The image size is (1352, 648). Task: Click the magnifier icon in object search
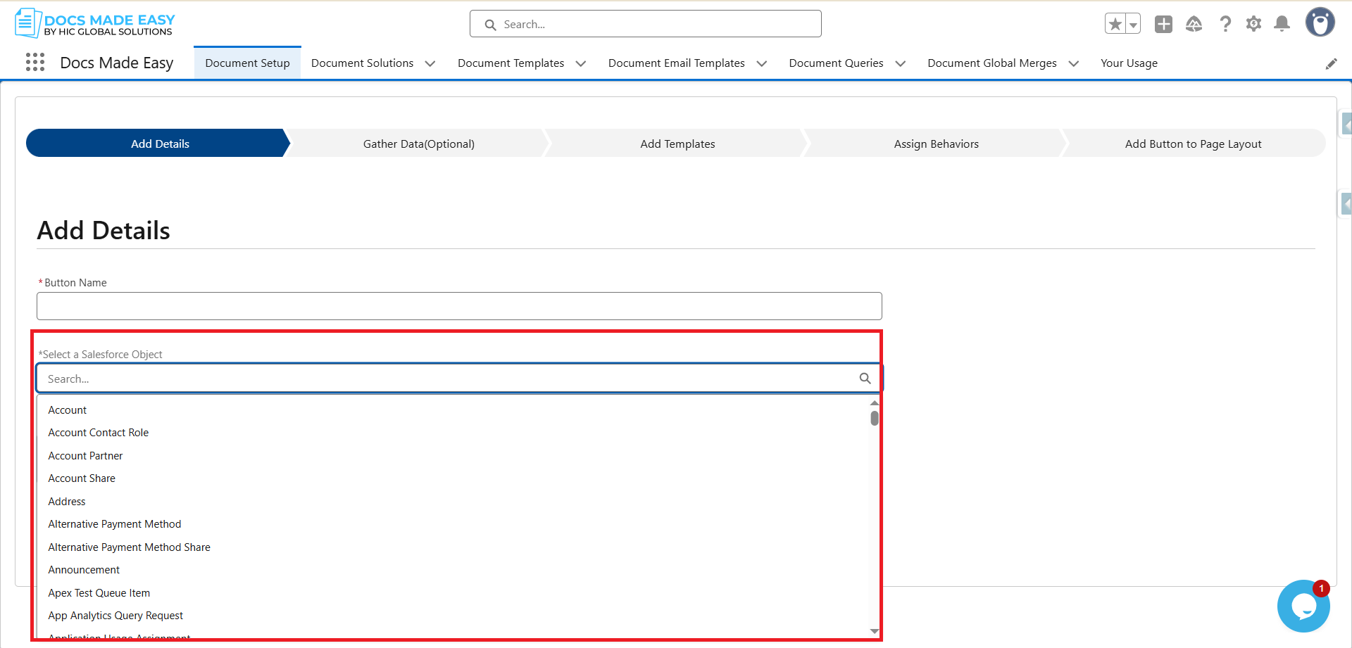[865, 379]
